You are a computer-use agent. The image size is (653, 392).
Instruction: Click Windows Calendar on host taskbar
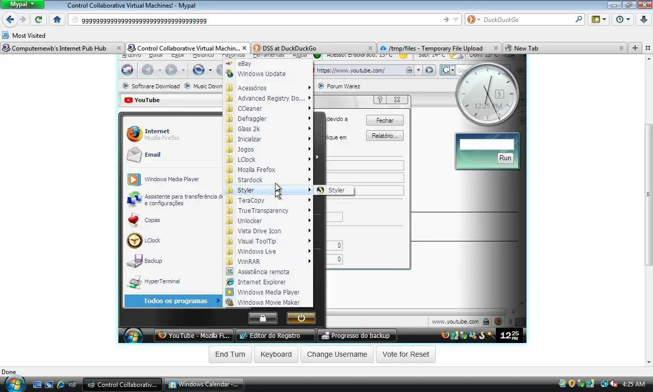coord(204,384)
